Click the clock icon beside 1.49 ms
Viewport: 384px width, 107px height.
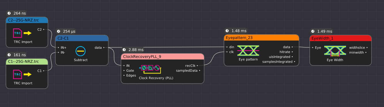pos(313,31)
